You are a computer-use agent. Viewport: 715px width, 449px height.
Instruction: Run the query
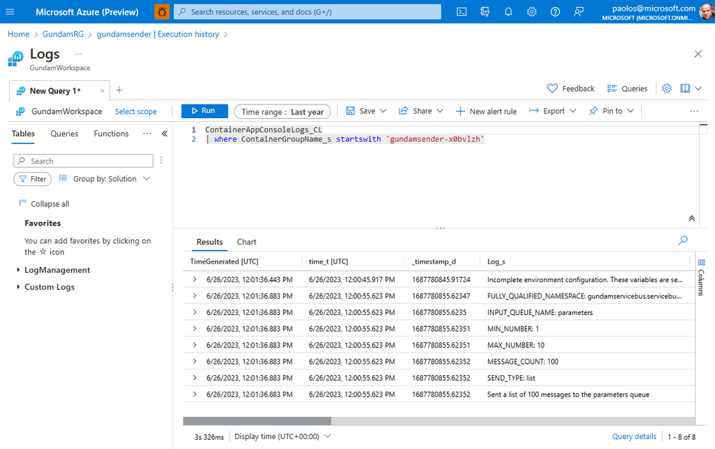click(204, 111)
